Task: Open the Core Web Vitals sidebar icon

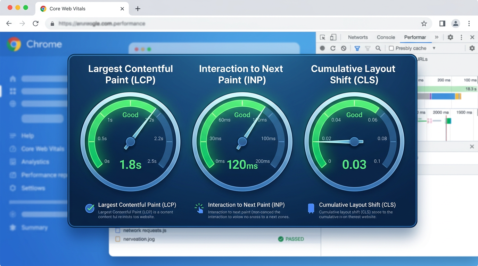Action: click(13, 149)
